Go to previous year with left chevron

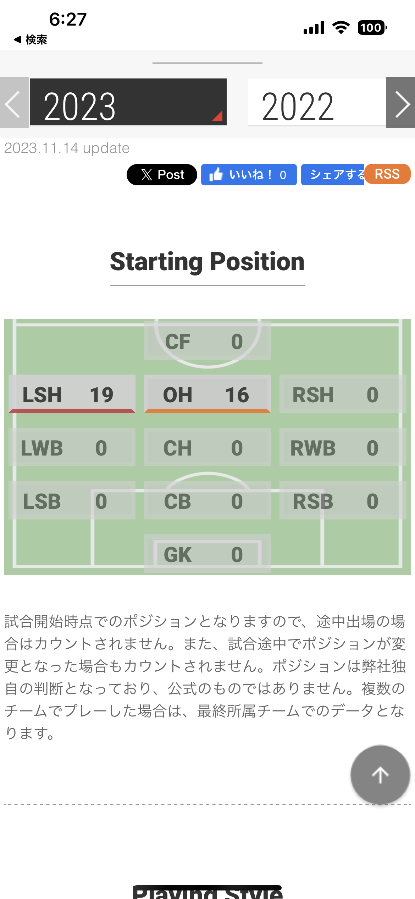(x=14, y=103)
